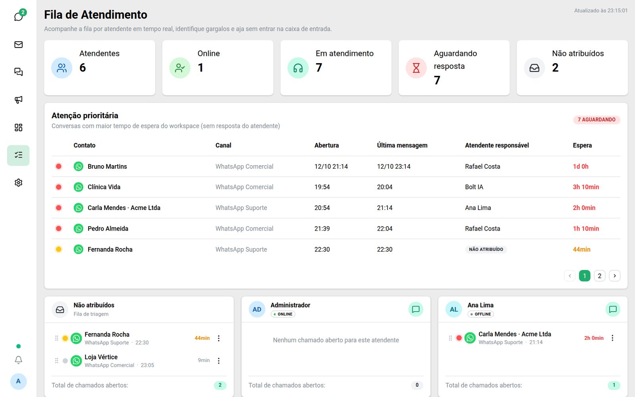Screen dimensions: 635x397
Task: Grab drag handle of Loja Vértice ticket
Action: point(56,361)
